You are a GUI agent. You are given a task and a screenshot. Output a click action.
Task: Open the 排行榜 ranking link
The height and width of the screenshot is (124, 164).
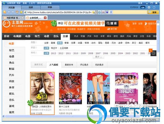click(112, 29)
